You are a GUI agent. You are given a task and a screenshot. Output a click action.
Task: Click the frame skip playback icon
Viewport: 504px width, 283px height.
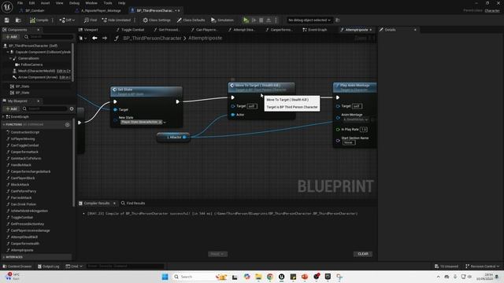coord(254,20)
